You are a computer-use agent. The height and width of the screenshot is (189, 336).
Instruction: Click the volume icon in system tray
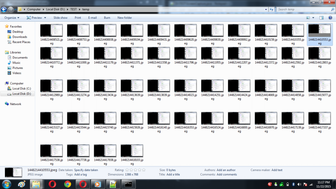click(x=299, y=185)
